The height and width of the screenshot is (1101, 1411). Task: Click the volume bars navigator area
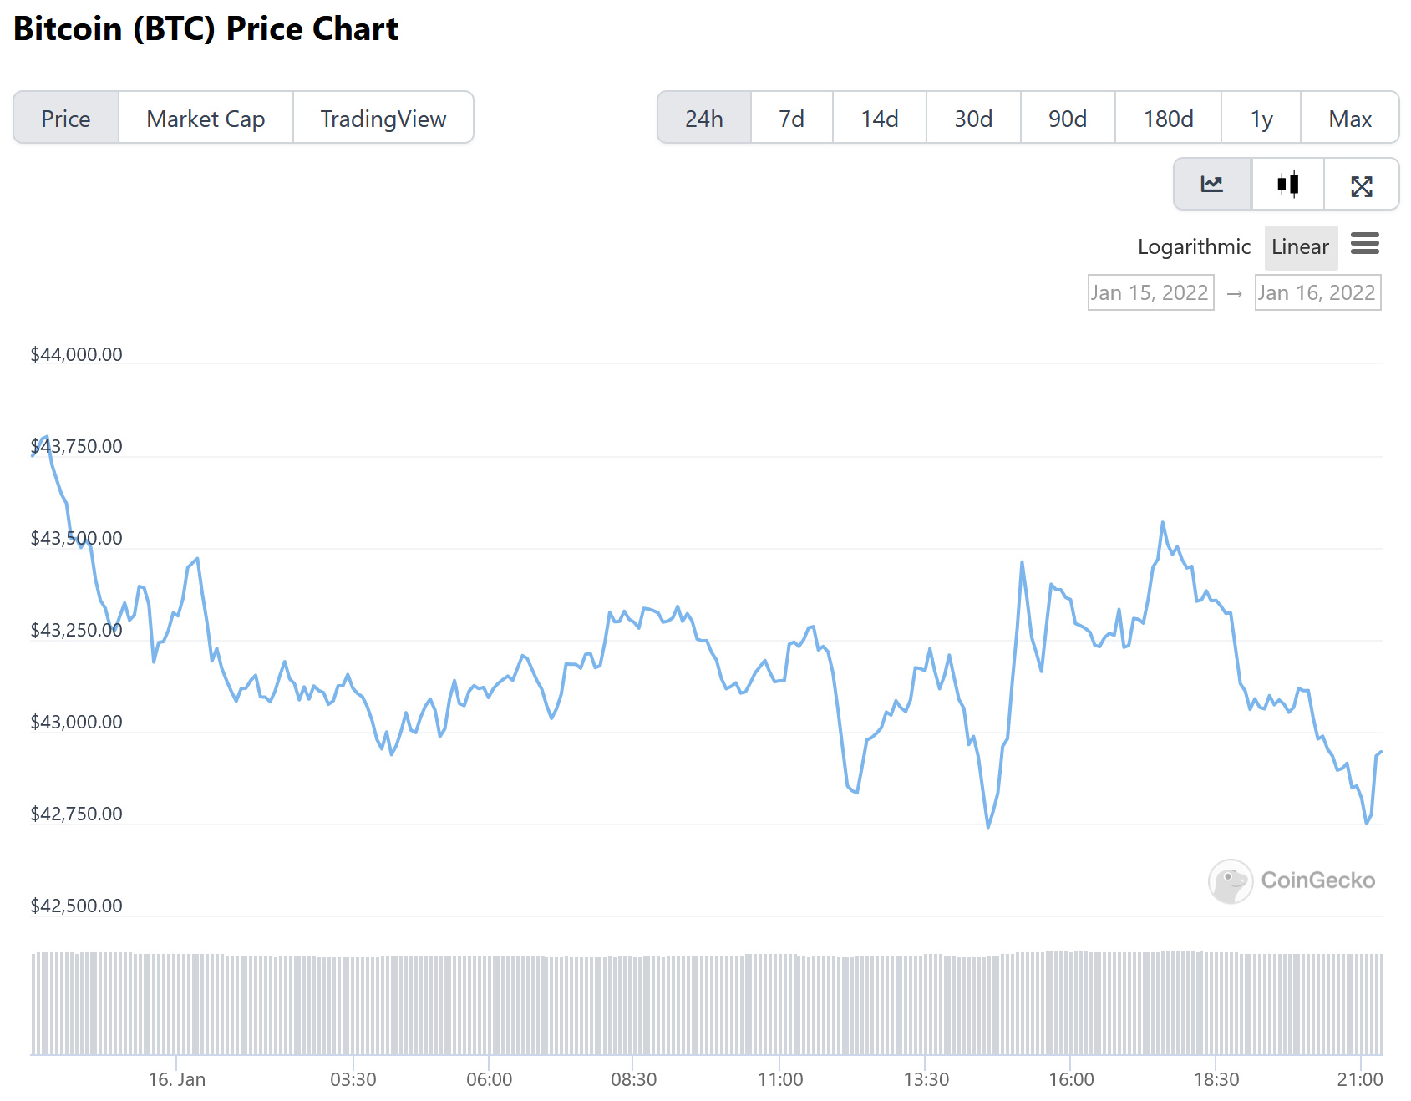pos(707,1004)
